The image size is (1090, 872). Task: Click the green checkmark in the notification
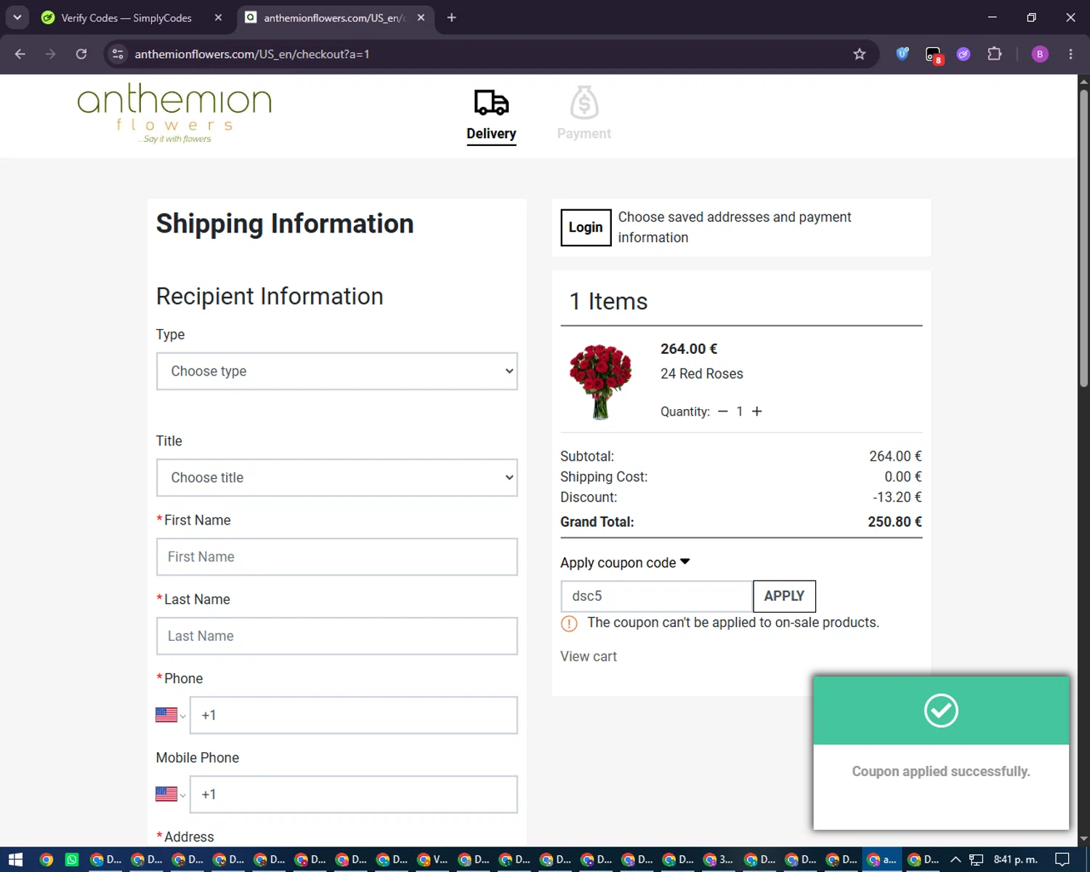pyautogui.click(x=941, y=710)
